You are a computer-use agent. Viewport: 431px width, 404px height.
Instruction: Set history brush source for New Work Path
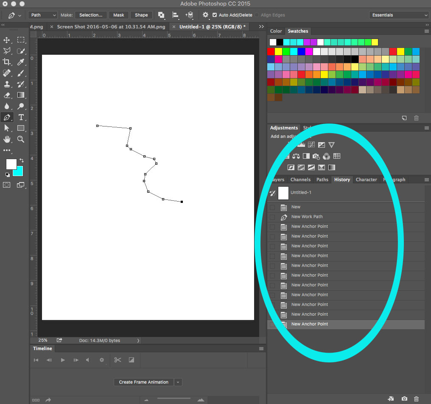point(272,217)
